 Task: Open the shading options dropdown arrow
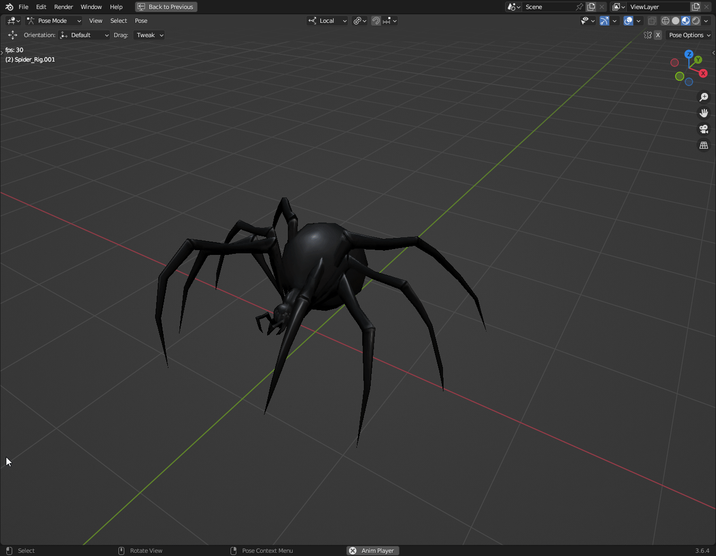coord(706,21)
